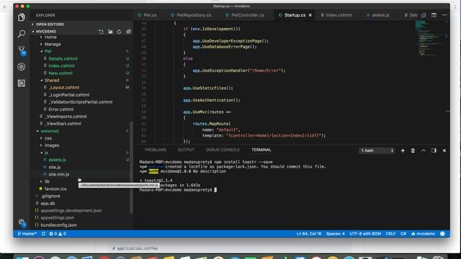
Task: Open errors and warnings count in status bar
Action: pos(58,234)
